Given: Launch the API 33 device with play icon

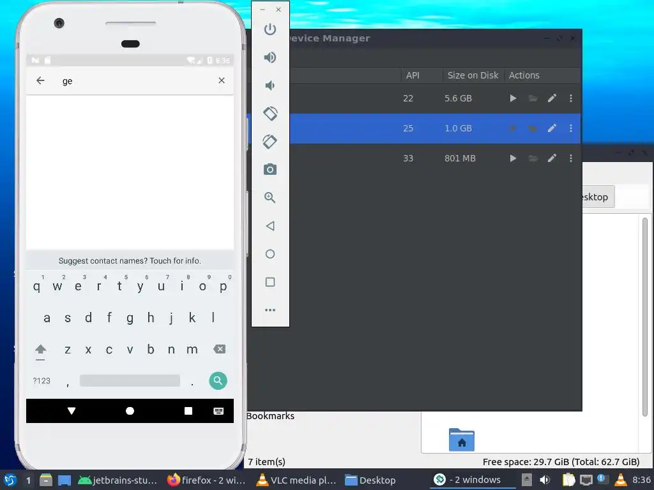Looking at the screenshot, I should pyautogui.click(x=513, y=158).
